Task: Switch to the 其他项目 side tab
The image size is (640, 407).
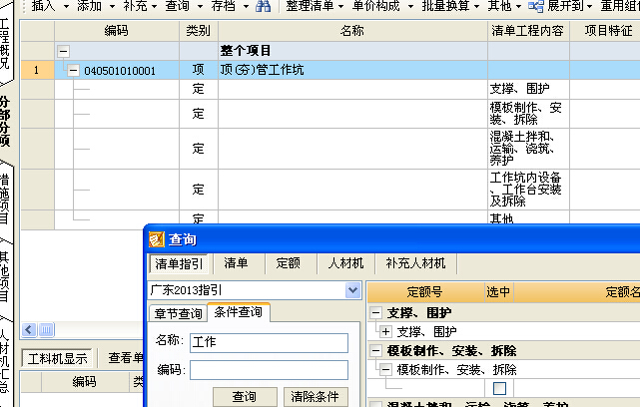Action: coord(5,276)
